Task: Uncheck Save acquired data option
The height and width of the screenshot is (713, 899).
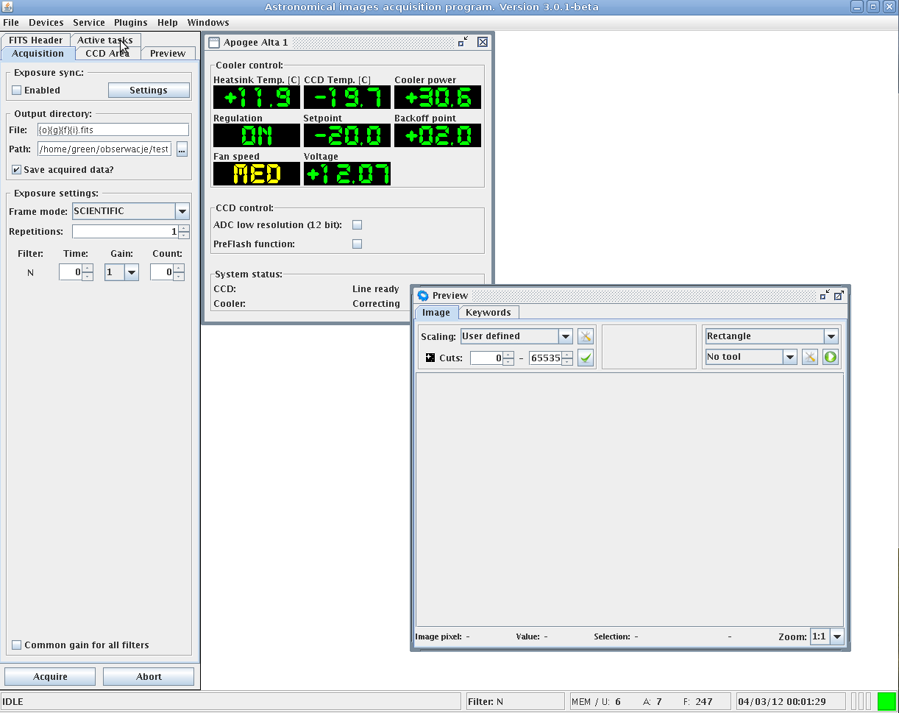Action: click(17, 170)
